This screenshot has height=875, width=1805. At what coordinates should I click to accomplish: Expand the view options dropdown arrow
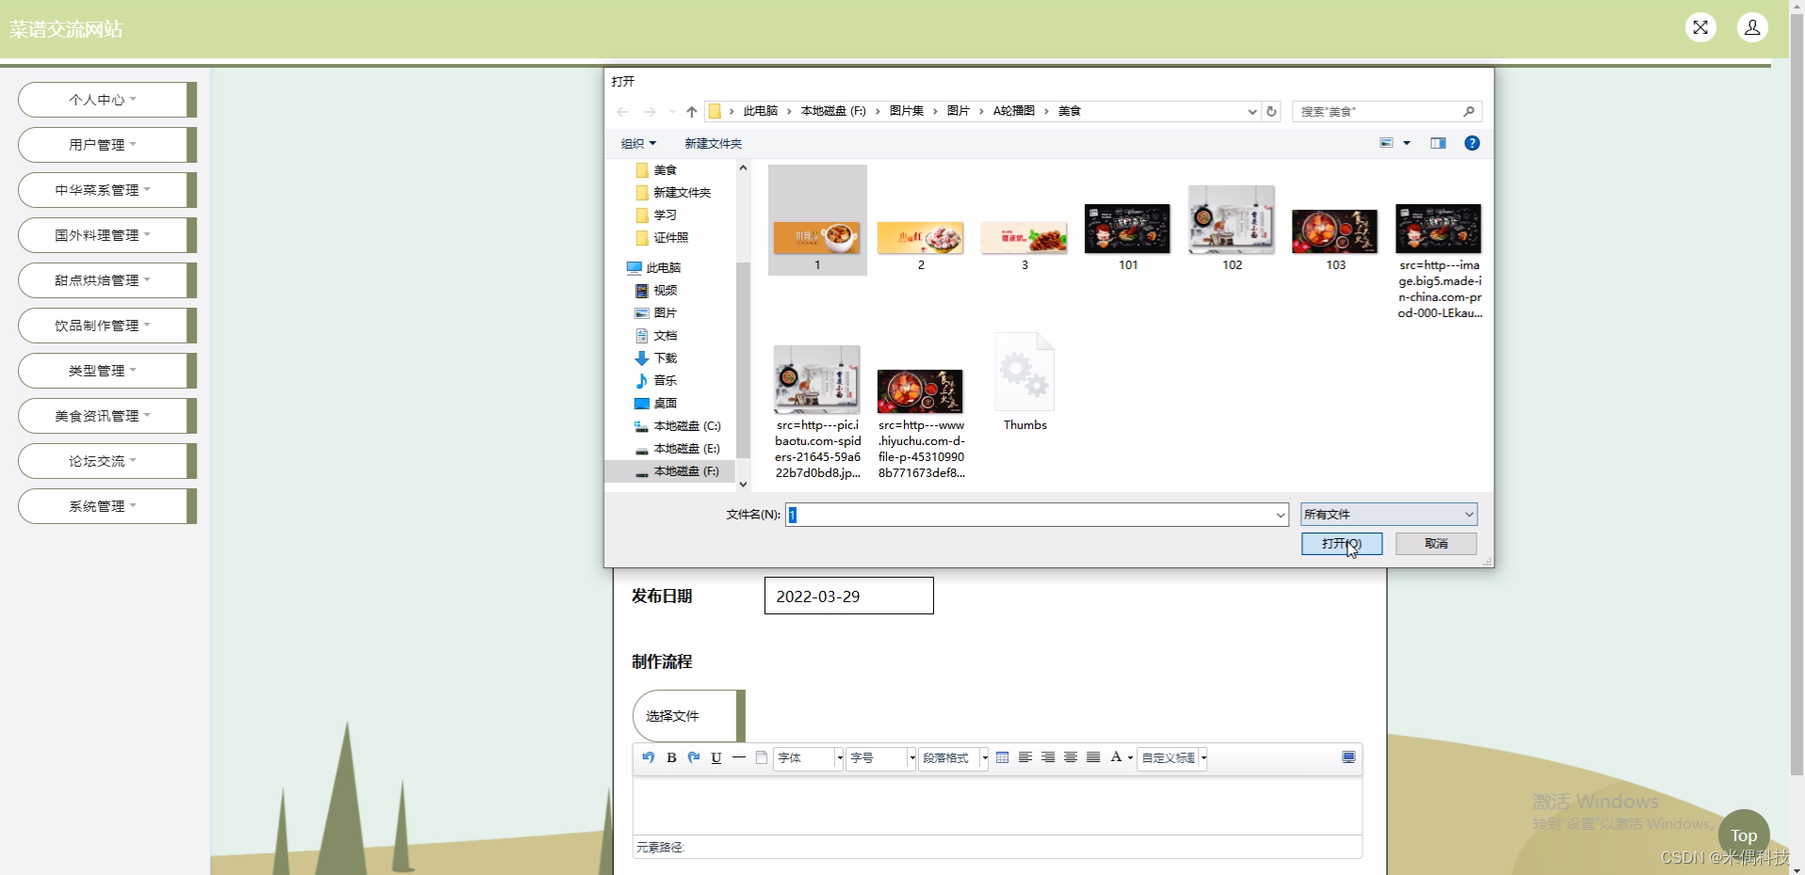tap(1407, 143)
